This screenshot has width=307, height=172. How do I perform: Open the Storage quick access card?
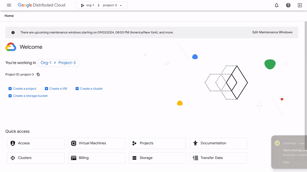(x=158, y=158)
